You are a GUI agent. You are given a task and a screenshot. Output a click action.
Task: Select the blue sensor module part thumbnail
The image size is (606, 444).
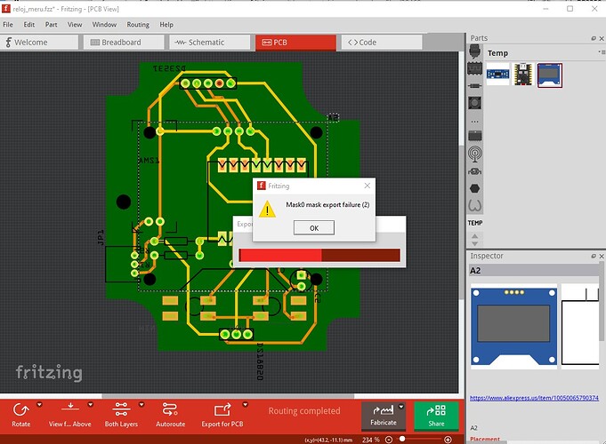coord(497,74)
